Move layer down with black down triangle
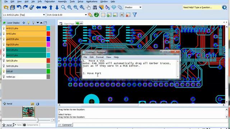Viewport: 230px width, 129px height. [38, 23]
